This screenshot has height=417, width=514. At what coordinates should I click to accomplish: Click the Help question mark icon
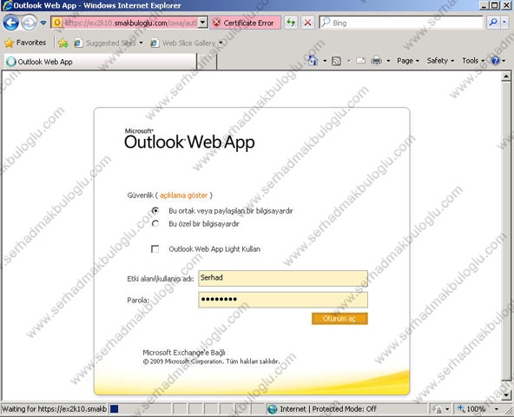coord(495,61)
